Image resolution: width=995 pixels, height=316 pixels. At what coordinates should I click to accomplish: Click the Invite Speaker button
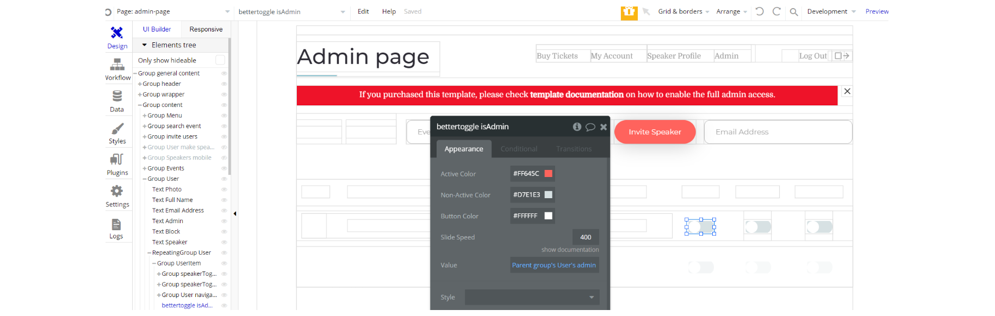coord(655,132)
